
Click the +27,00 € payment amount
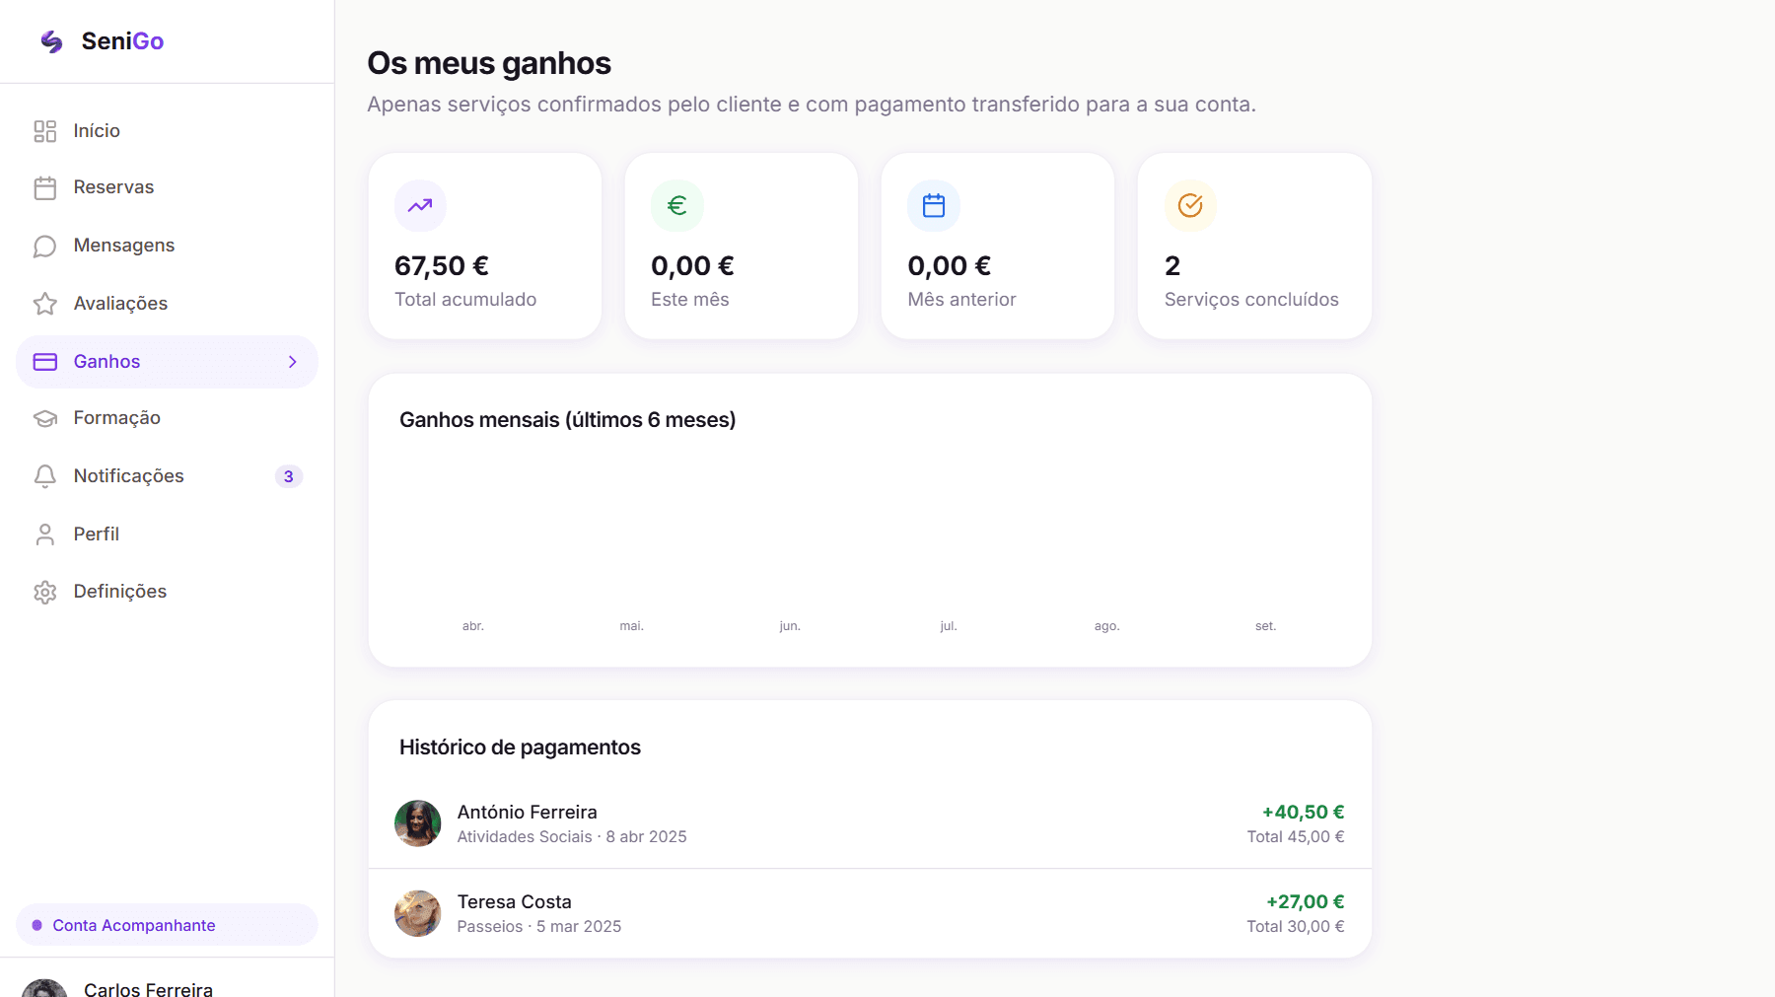[x=1305, y=901]
